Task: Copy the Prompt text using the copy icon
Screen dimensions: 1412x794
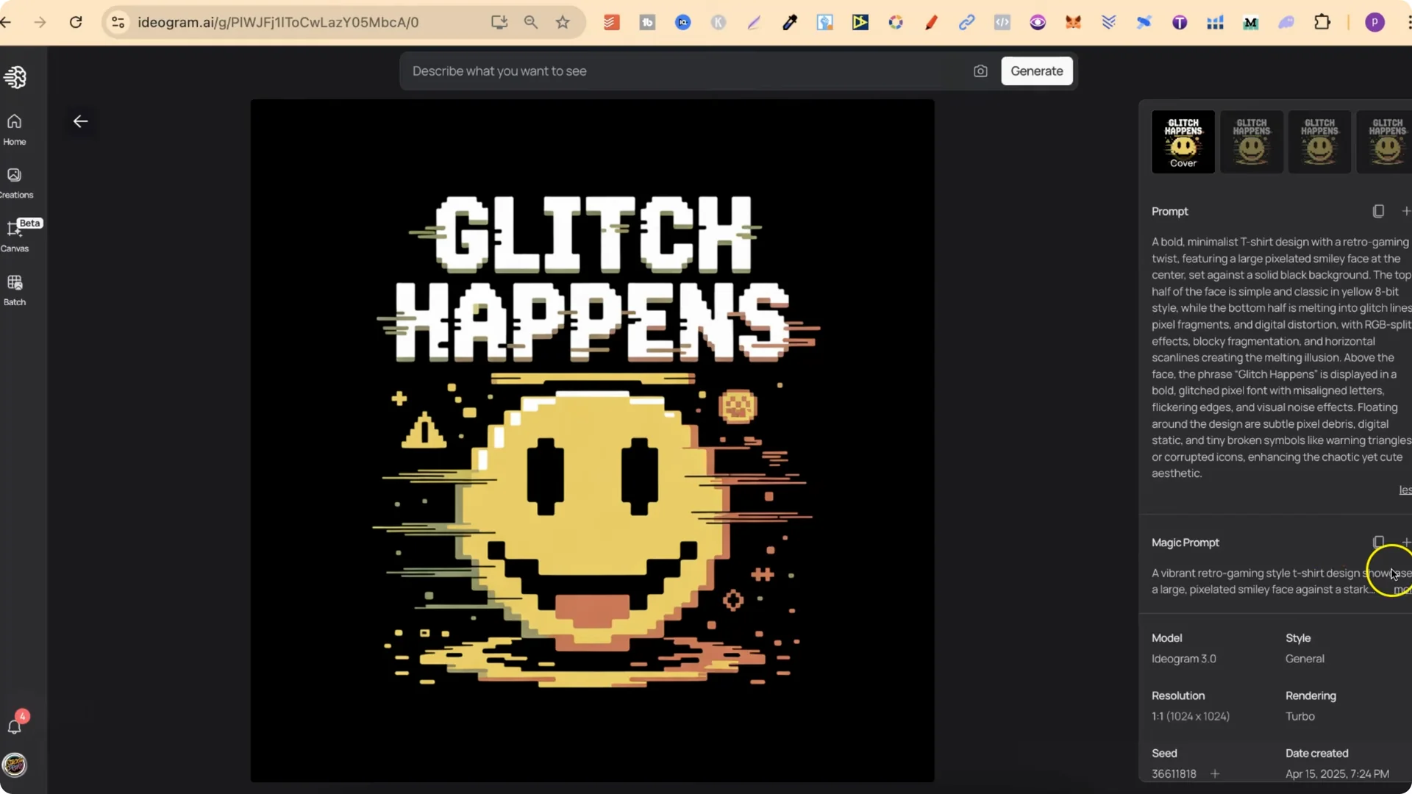Action: tap(1378, 211)
